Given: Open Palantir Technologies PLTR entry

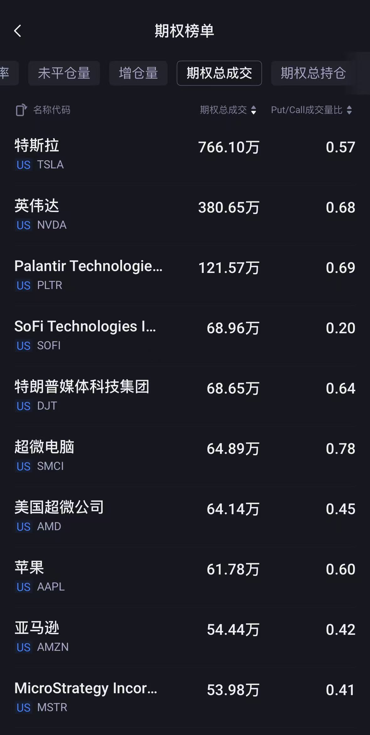Looking at the screenshot, I should tap(185, 275).
